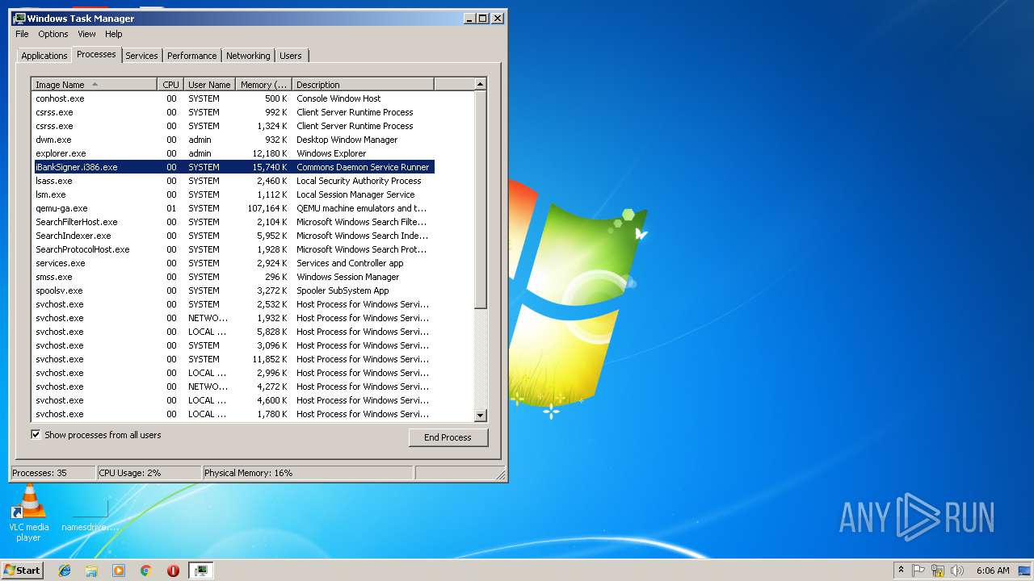1034x581 pixels.
Task: Open network status tray icon
Action: pos(938,571)
